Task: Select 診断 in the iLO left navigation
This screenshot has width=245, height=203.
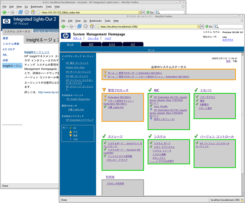Action: point(6,60)
